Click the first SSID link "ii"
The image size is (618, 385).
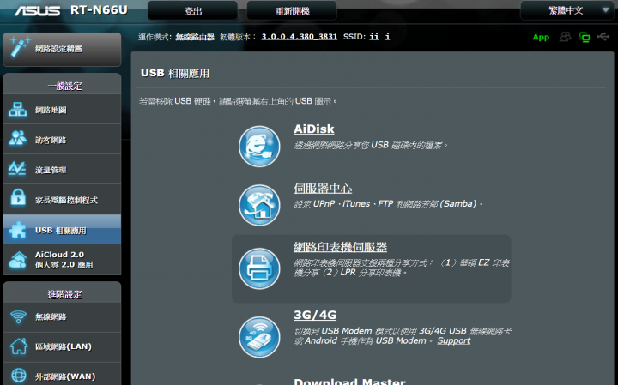click(x=374, y=37)
